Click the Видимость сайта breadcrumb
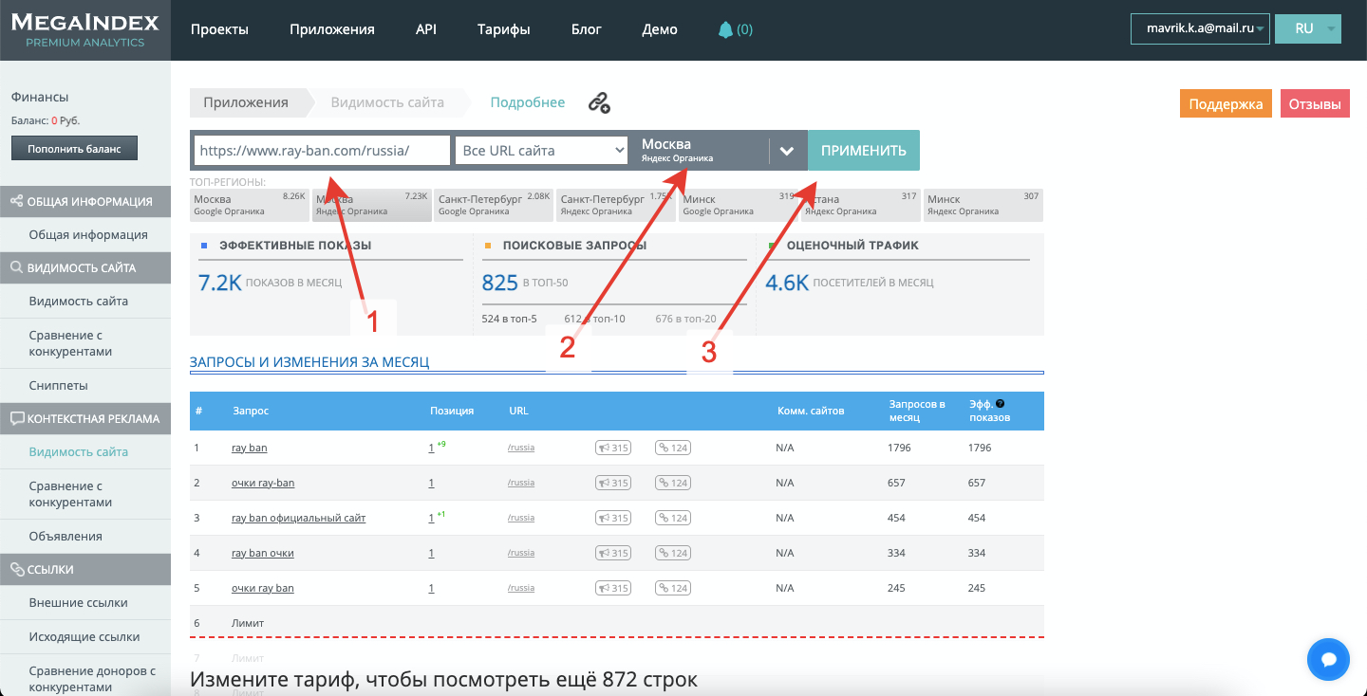Viewport: 1367px width, 696px height. (x=387, y=102)
